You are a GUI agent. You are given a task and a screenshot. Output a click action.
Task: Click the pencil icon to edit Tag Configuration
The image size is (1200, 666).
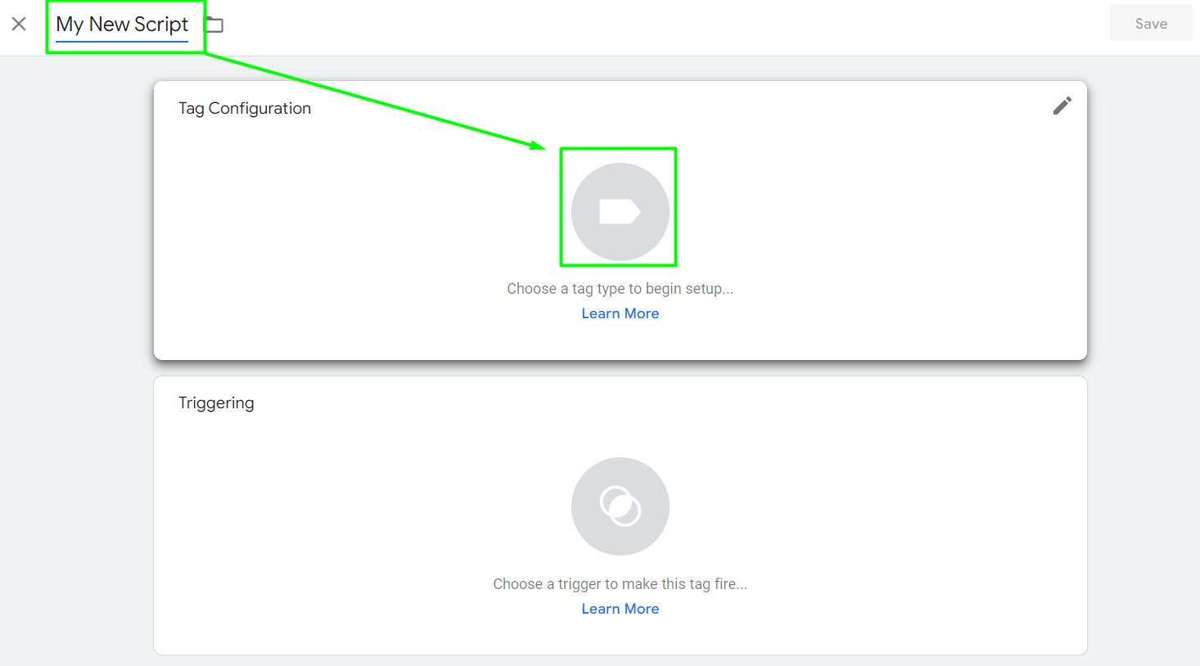1062,106
